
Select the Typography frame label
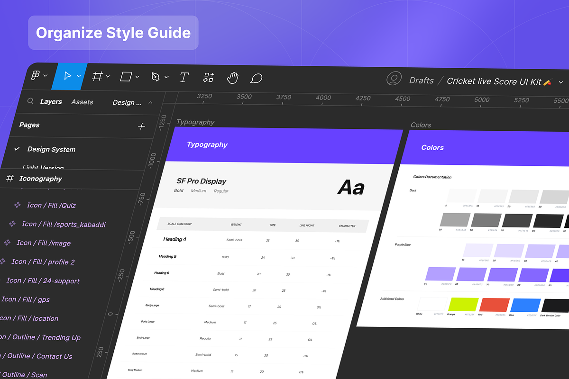point(195,122)
